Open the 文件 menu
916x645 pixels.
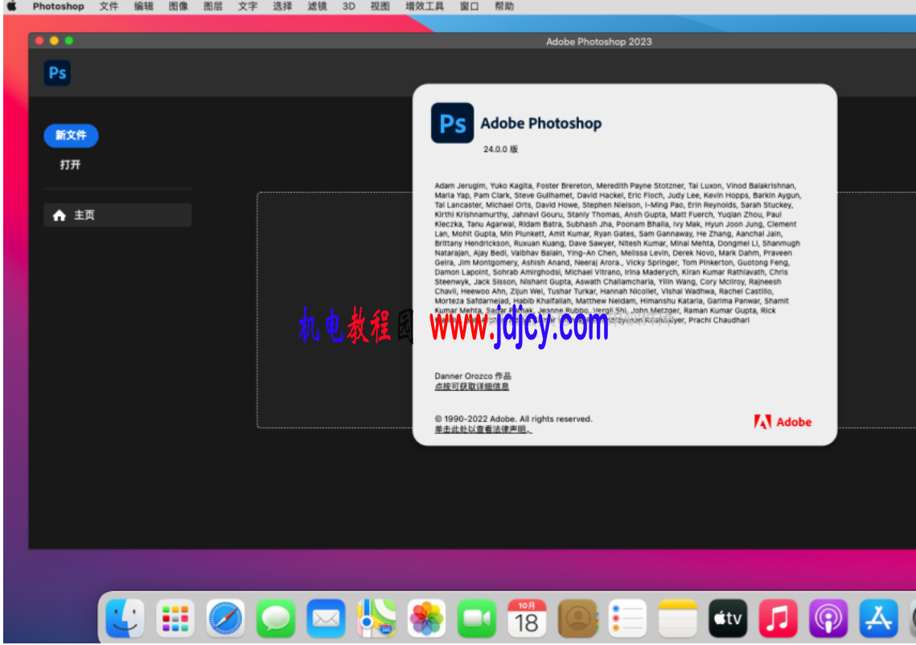(109, 6)
